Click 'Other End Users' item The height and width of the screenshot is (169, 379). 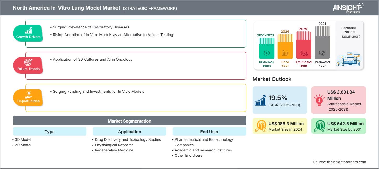pyautogui.click(x=188, y=155)
